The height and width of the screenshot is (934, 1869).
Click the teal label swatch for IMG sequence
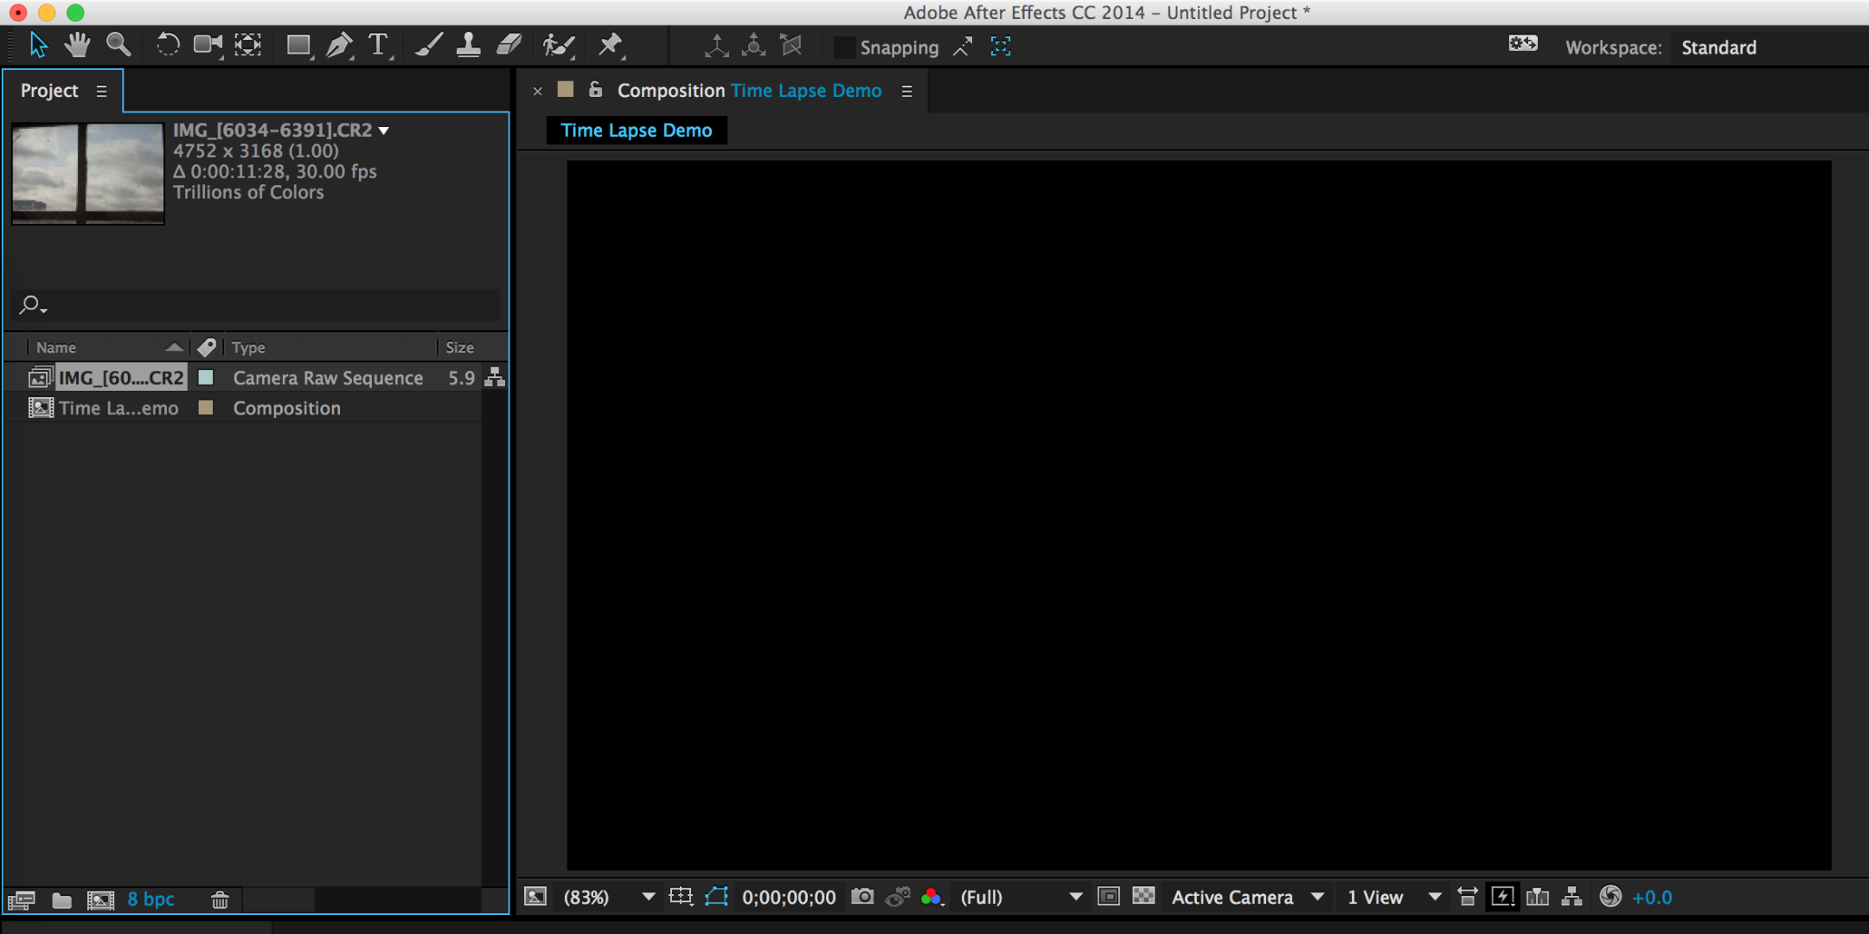[x=206, y=377]
